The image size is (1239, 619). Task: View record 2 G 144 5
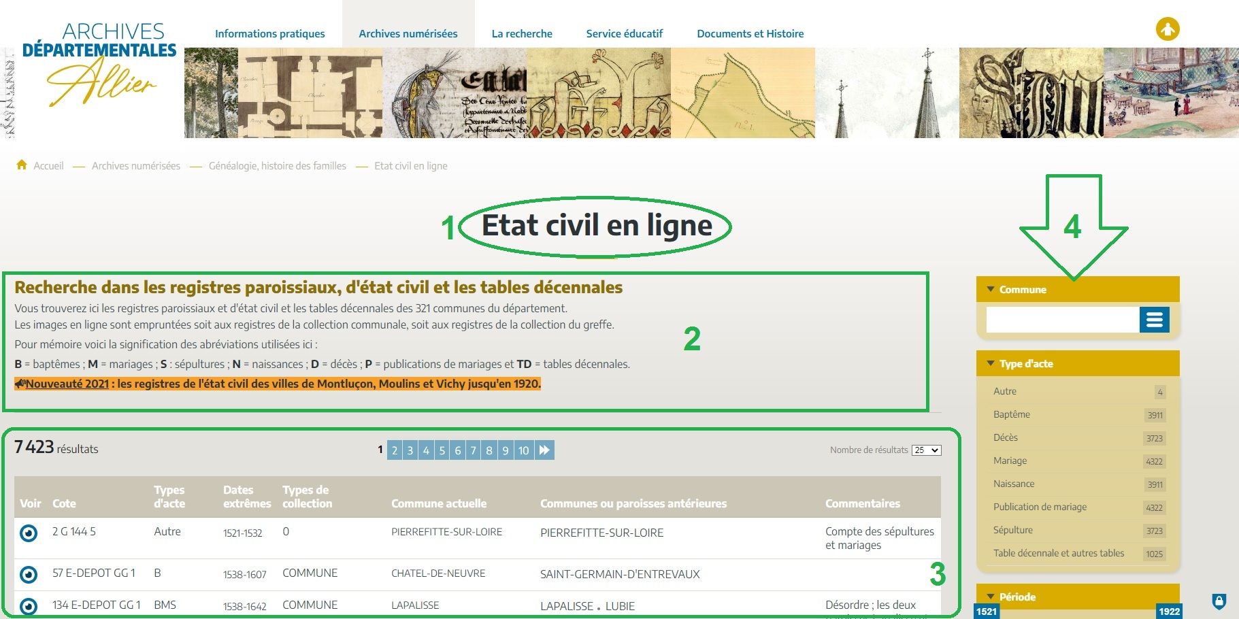click(29, 533)
